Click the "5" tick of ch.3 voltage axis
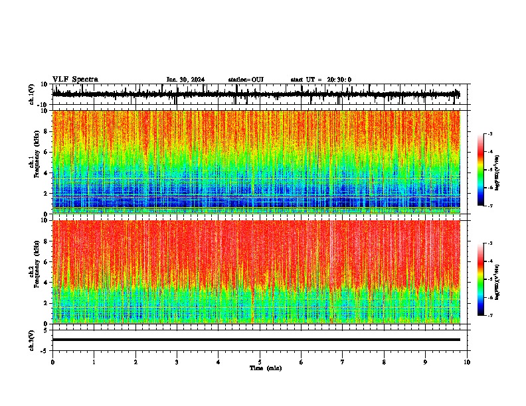 pyautogui.click(x=46, y=330)
